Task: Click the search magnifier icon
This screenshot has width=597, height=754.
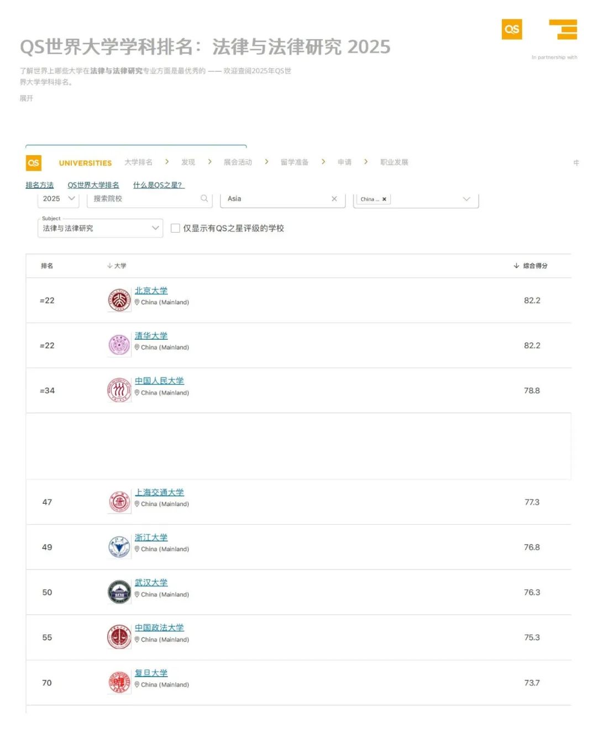Action: point(204,198)
